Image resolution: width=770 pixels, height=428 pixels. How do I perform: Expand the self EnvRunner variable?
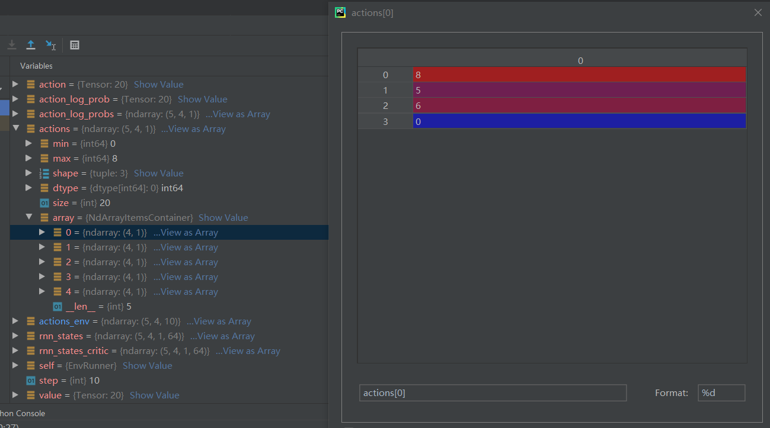[15, 365]
